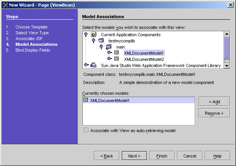Screen dimensions: 236x166
Task: Click the description text about model component
Action: (166, 82)
